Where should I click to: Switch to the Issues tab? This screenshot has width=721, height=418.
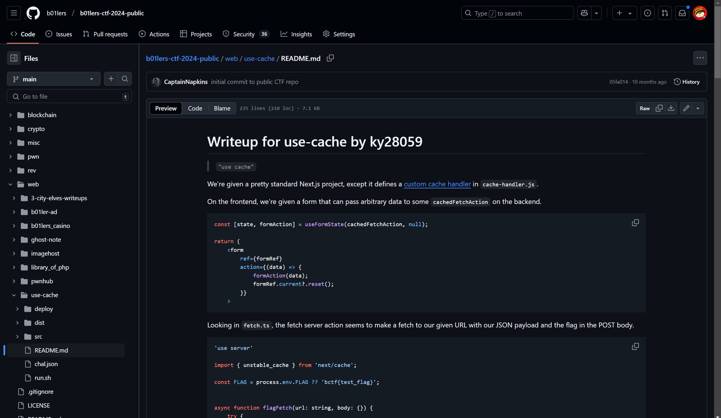59,34
